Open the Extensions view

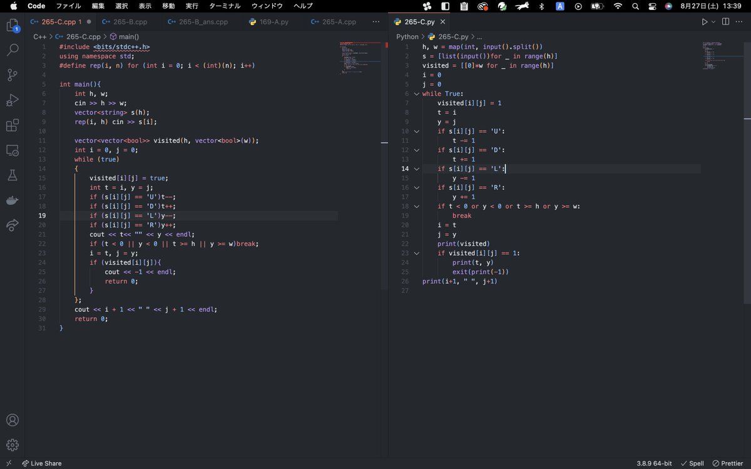(x=13, y=125)
